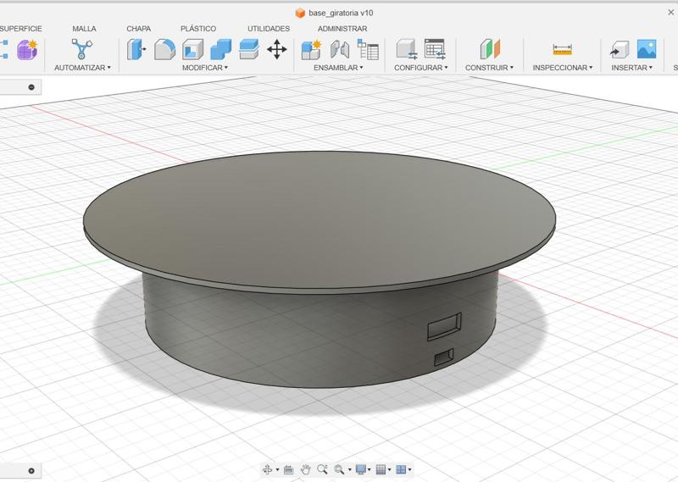Click the Insert image icon

[647, 49]
